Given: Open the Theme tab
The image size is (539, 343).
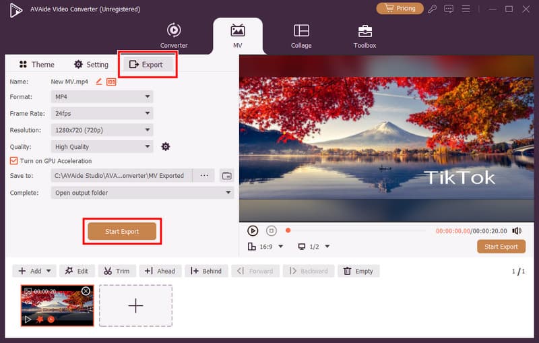Looking at the screenshot, I should [x=36, y=65].
